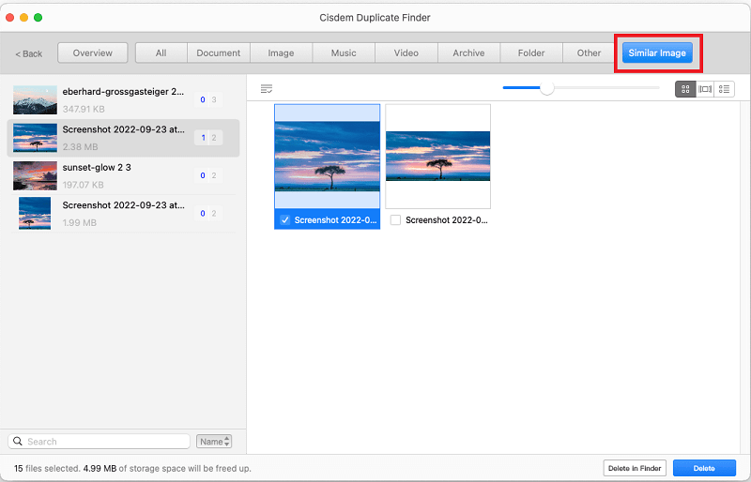Select the eberhard-grossgasteiger group row
This screenshot has width=751, height=482.
123,100
